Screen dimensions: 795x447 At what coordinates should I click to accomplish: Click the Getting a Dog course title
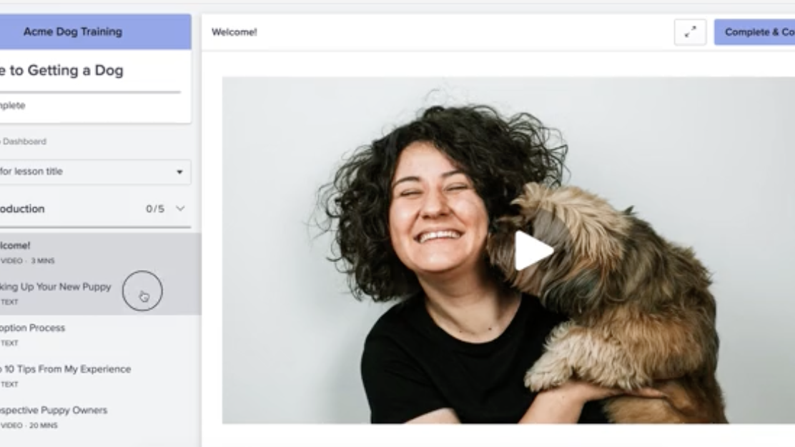point(62,70)
